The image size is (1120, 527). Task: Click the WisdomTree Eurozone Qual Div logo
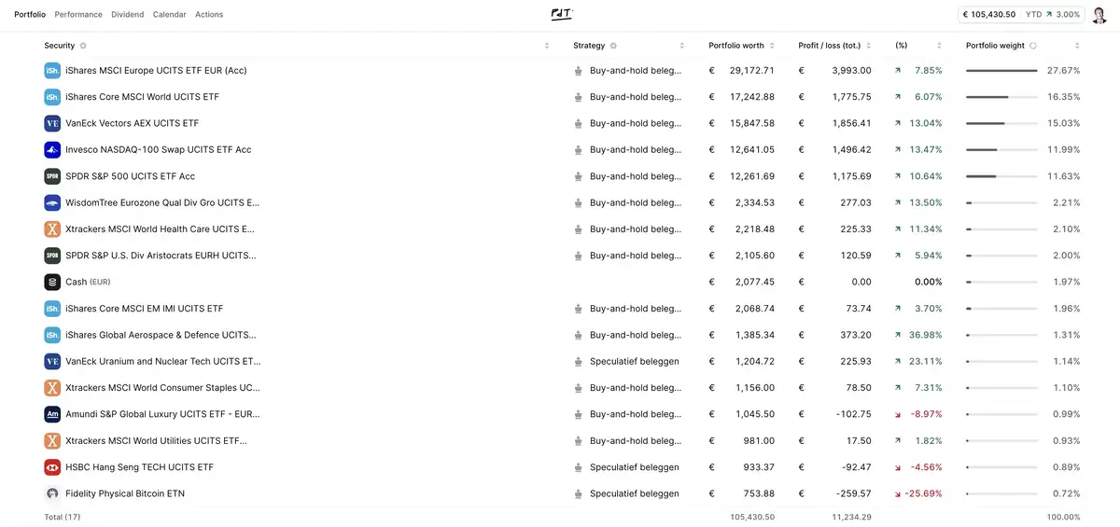(52, 202)
